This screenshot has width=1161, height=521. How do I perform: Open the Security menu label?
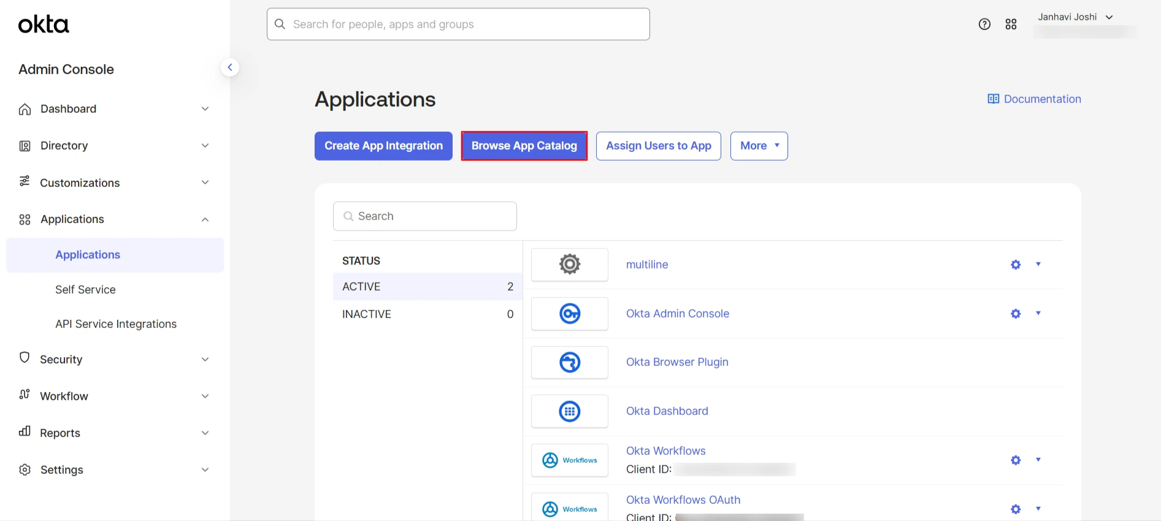[61, 360]
